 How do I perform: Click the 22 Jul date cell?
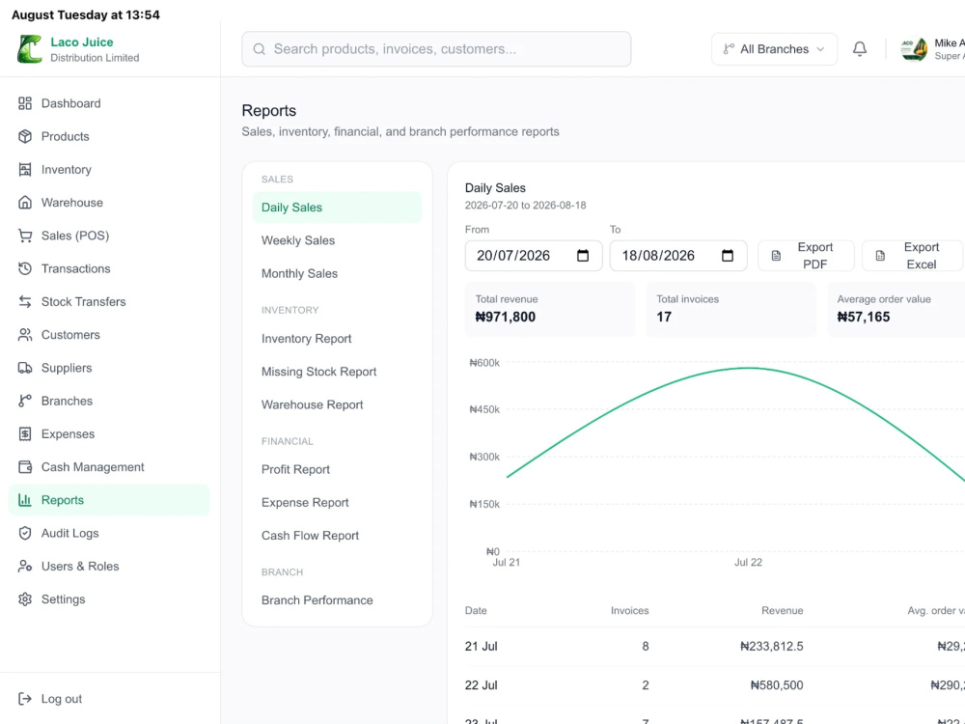pos(482,685)
